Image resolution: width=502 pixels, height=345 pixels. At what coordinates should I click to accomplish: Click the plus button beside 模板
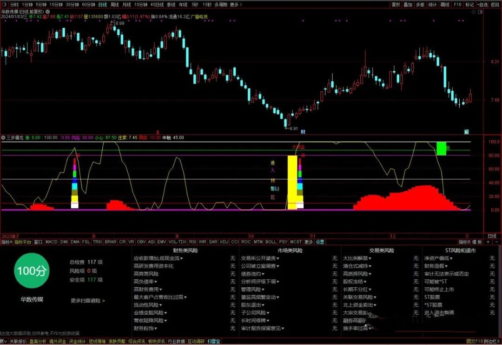pos(488,242)
